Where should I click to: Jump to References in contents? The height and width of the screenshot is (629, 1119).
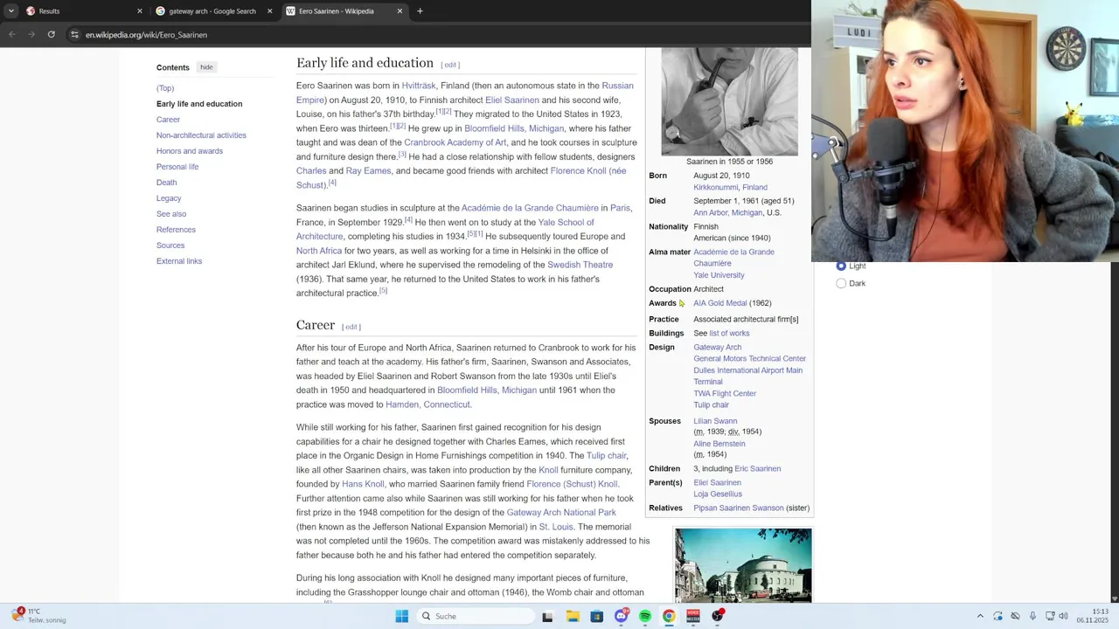pos(176,230)
